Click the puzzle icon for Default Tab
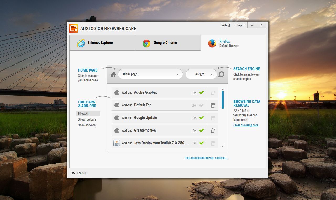Screen dimensions: 336x200 point(117,105)
